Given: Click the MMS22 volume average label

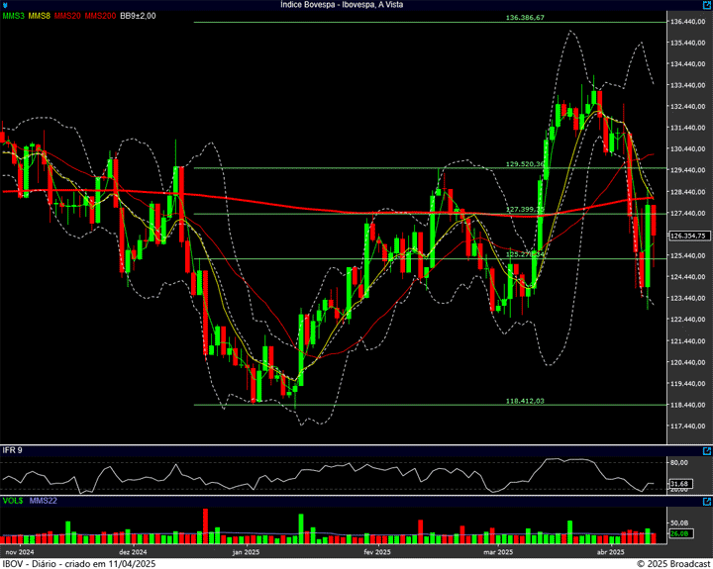Looking at the screenshot, I should pos(42,502).
